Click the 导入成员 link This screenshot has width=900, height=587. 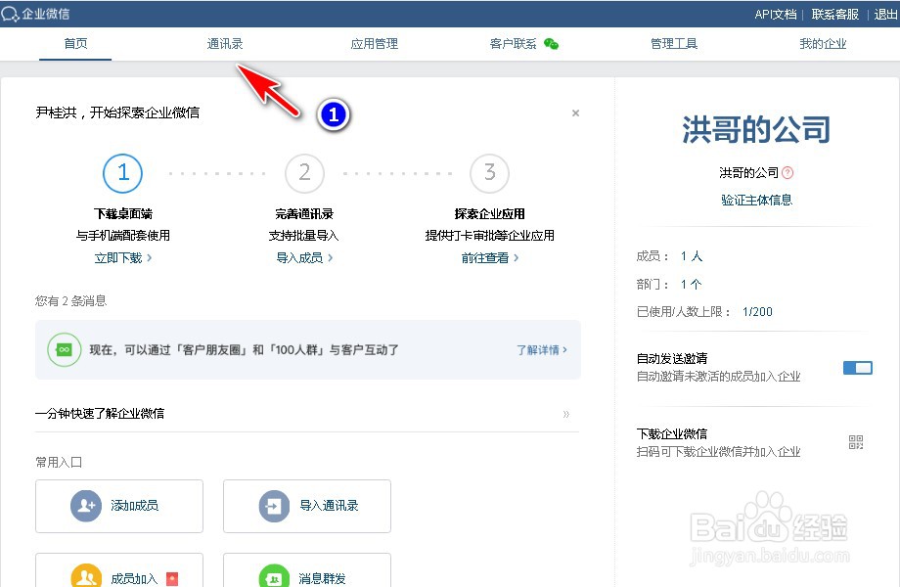tap(304, 258)
